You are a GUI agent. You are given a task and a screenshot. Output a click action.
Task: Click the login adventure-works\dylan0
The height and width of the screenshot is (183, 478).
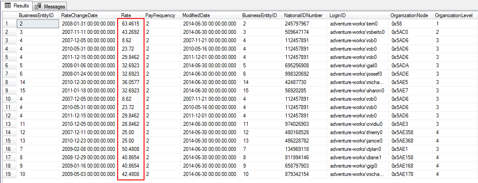pos(356,149)
